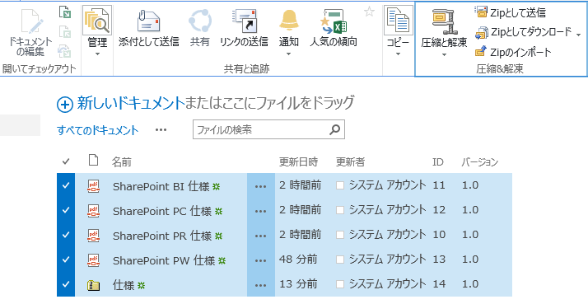Click the 新しいドキュメント link

[x=131, y=103]
